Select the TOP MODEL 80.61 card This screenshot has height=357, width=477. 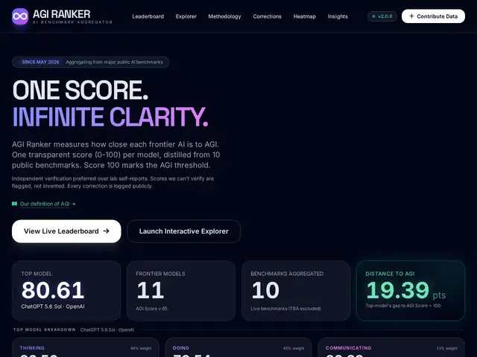click(x=66, y=291)
